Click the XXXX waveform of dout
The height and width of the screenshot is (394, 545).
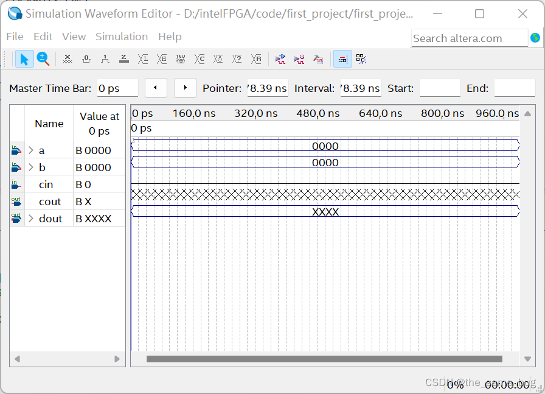coord(325,211)
